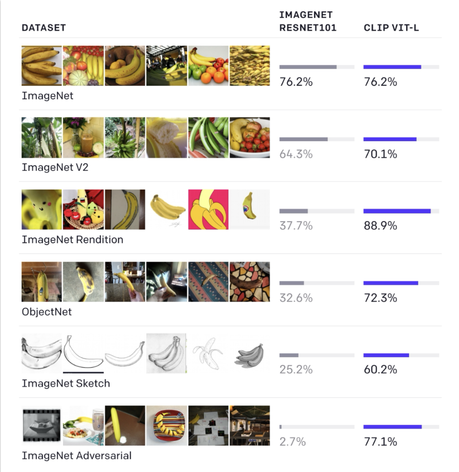Select the IMAGENET RESNET101 column header
Image resolution: width=459 pixels, height=472 pixels.
tap(308, 21)
